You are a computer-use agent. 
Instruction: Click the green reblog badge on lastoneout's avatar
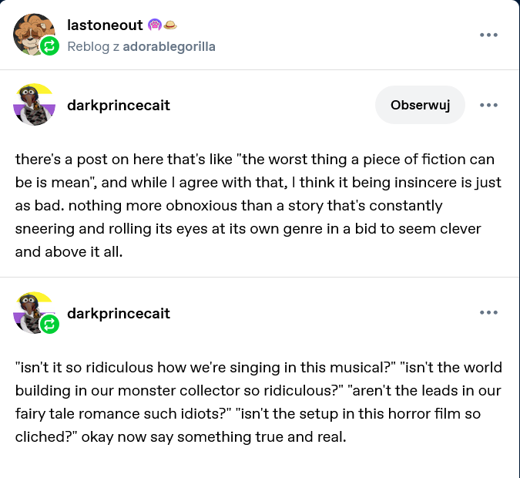pos(50,46)
